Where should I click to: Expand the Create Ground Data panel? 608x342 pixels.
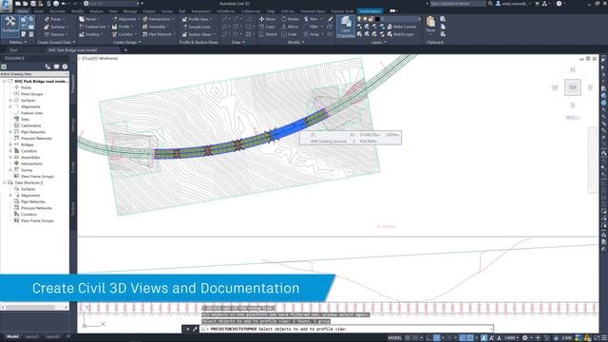click(x=56, y=42)
